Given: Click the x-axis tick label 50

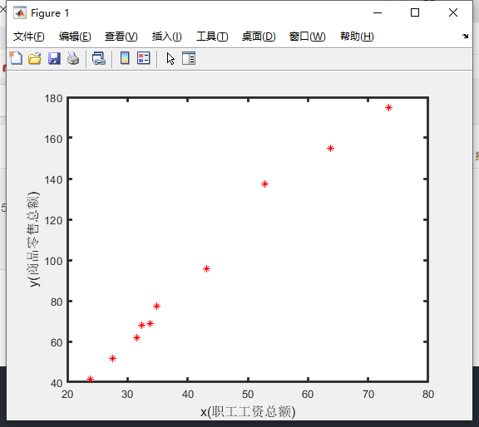Looking at the screenshot, I should pyautogui.click(x=248, y=395).
